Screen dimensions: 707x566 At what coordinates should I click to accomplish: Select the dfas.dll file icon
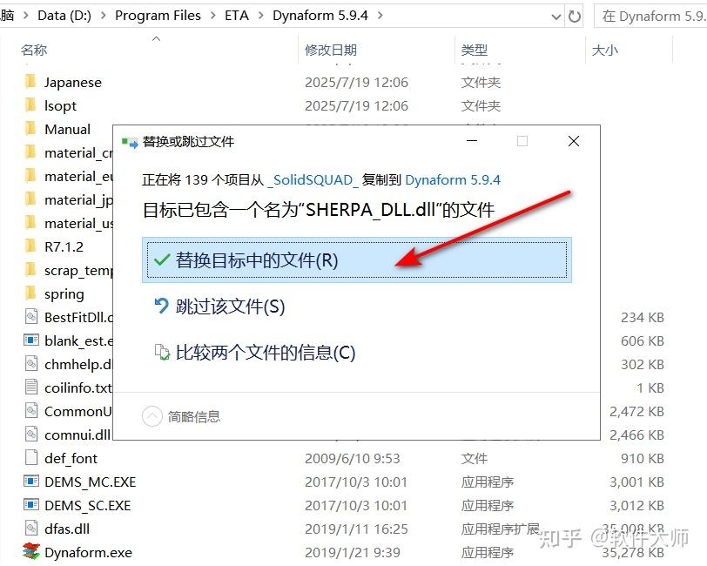[31, 529]
